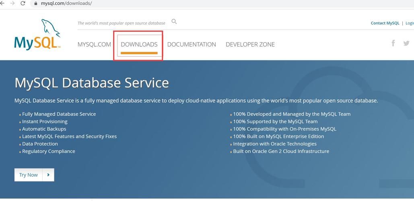Click '100% Built on MySQL Enterprise Edition'
Image resolution: width=414 pixels, height=201 pixels.
pyautogui.click(x=278, y=136)
